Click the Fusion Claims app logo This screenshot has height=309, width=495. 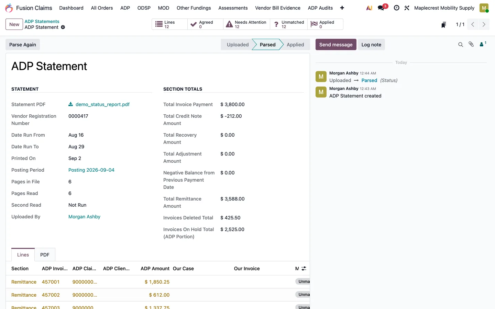click(9, 8)
